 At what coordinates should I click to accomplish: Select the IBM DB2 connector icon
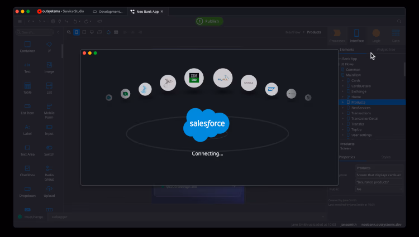tap(194, 78)
